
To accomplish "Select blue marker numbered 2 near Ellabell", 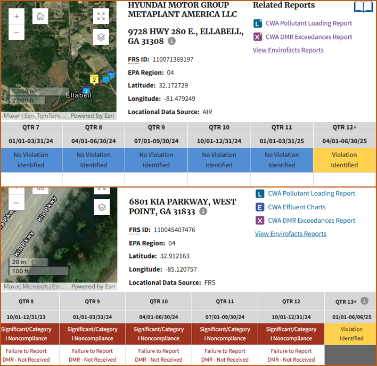I will coord(86,91).
